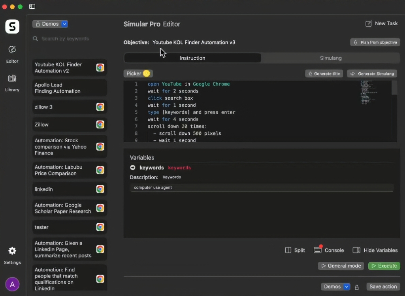405x296 pixels.
Task: Click the lock icon near Save action
Action: coord(357,287)
